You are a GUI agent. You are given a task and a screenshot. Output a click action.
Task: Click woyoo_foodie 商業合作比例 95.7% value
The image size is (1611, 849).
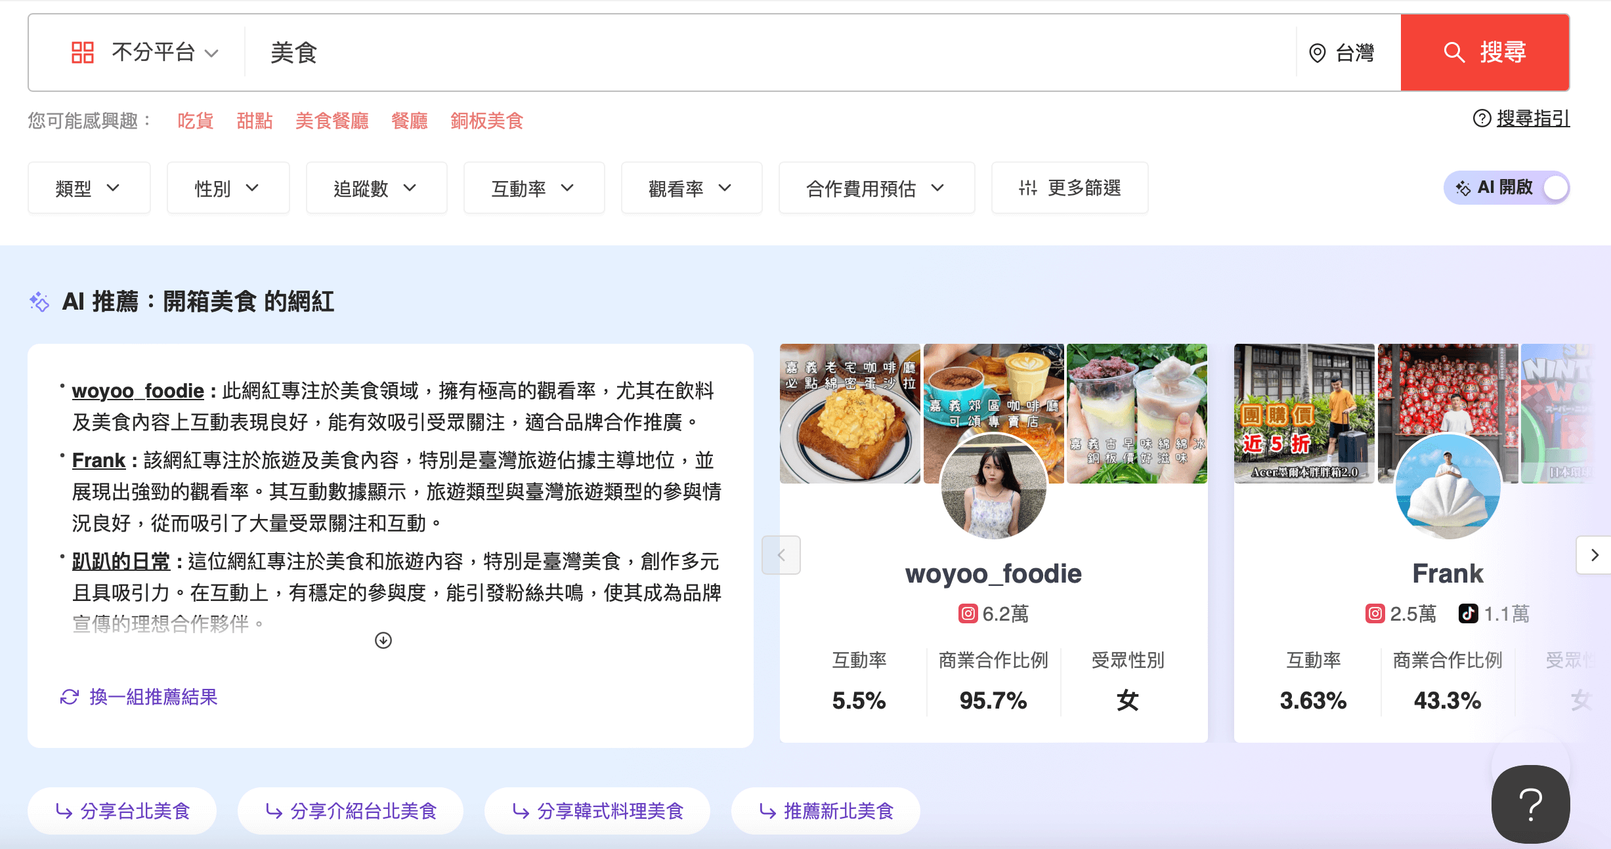coord(993,701)
